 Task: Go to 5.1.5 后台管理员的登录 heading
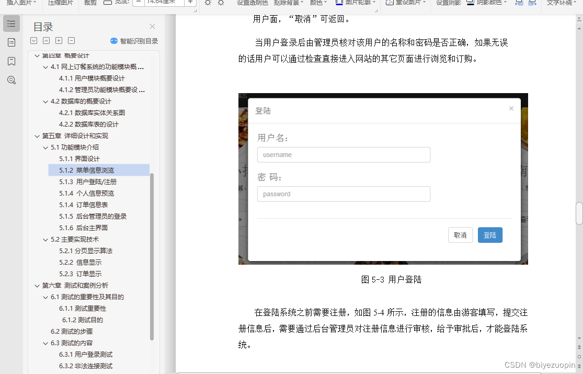pyautogui.click(x=93, y=217)
